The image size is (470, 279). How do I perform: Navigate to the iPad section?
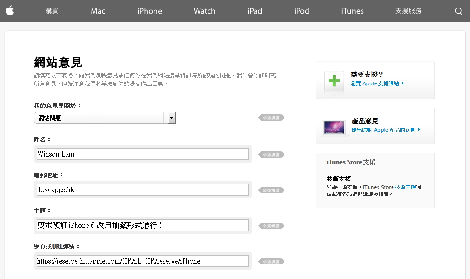pos(255,11)
